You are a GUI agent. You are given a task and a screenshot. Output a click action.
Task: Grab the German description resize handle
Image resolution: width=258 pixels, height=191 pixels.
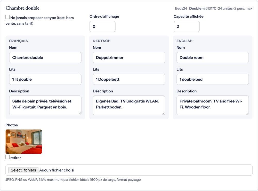(164, 114)
